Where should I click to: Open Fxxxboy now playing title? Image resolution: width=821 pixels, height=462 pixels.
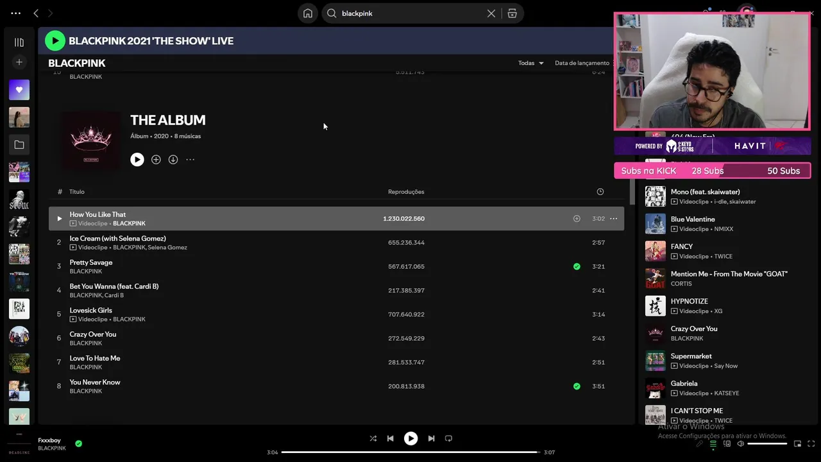pos(49,441)
